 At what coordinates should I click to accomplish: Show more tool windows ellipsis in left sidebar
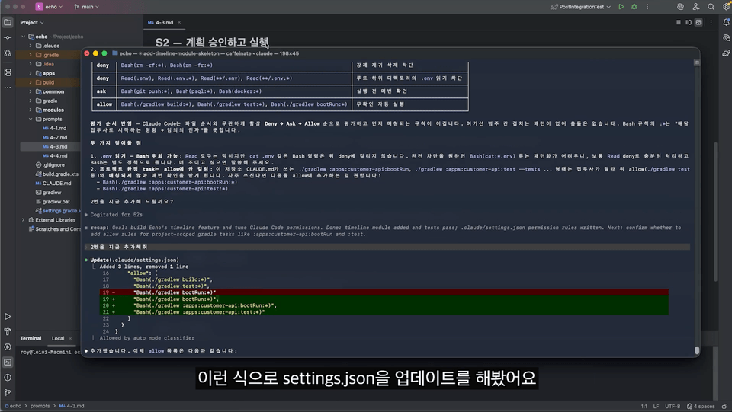tap(8, 87)
